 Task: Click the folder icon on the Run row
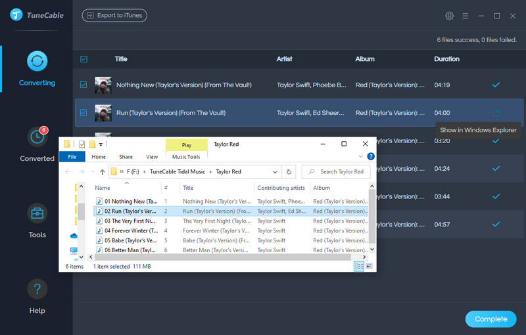click(496, 113)
